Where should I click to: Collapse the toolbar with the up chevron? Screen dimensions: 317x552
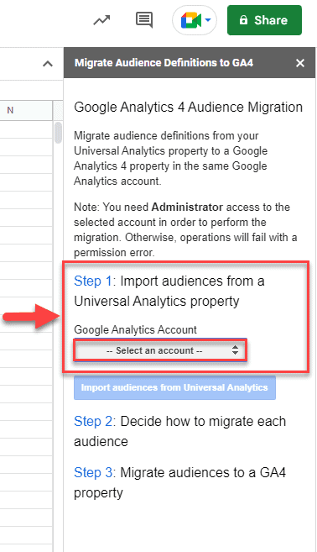pyautogui.click(x=48, y=64)
